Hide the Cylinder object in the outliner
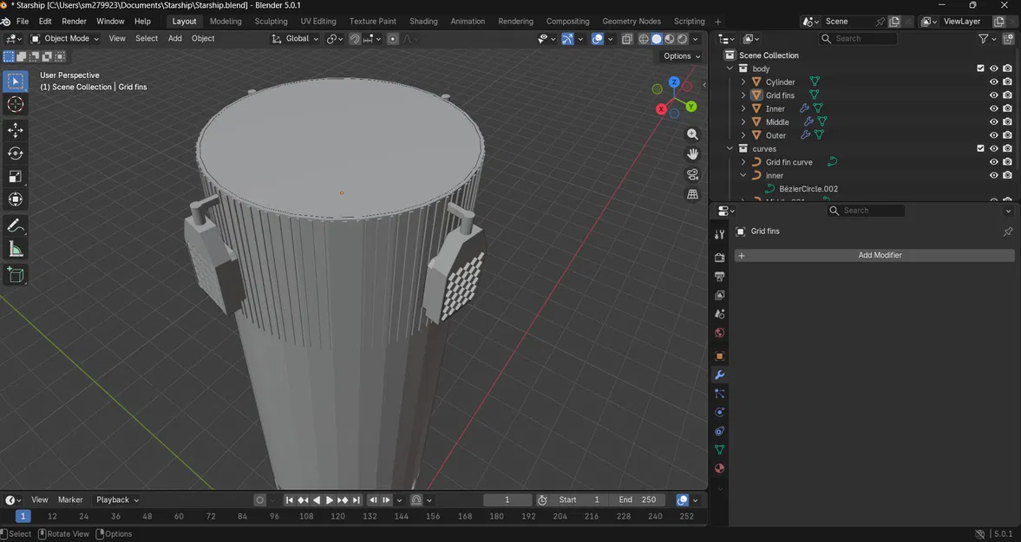This screenshot has height=542, width=1021. (x=994, y=82)
